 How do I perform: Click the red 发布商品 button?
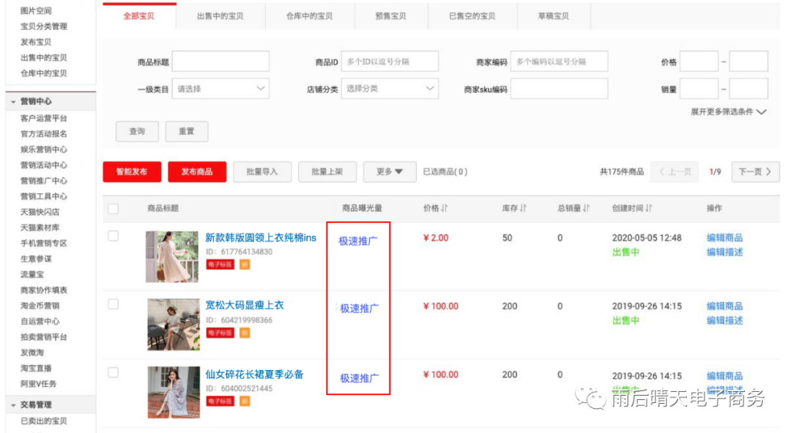[197, 171]
